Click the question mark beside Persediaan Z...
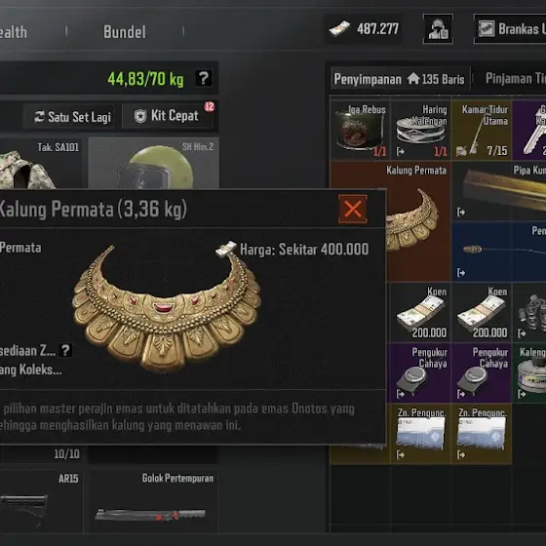This screenshot has height=546, width=546. click(65, 350)
